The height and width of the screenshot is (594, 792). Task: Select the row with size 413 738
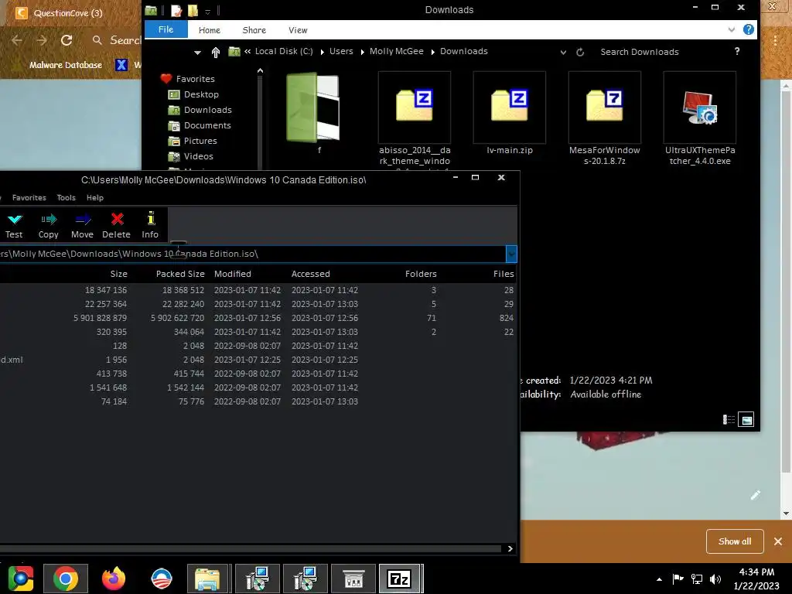[258, 374]
